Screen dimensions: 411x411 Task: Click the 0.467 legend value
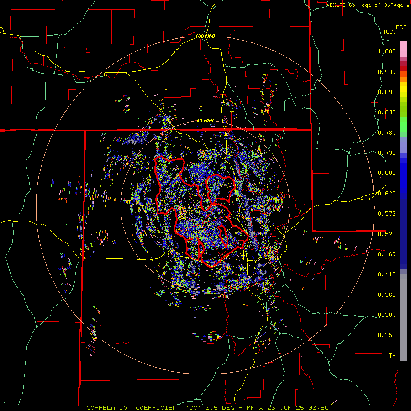click(387, 254)
